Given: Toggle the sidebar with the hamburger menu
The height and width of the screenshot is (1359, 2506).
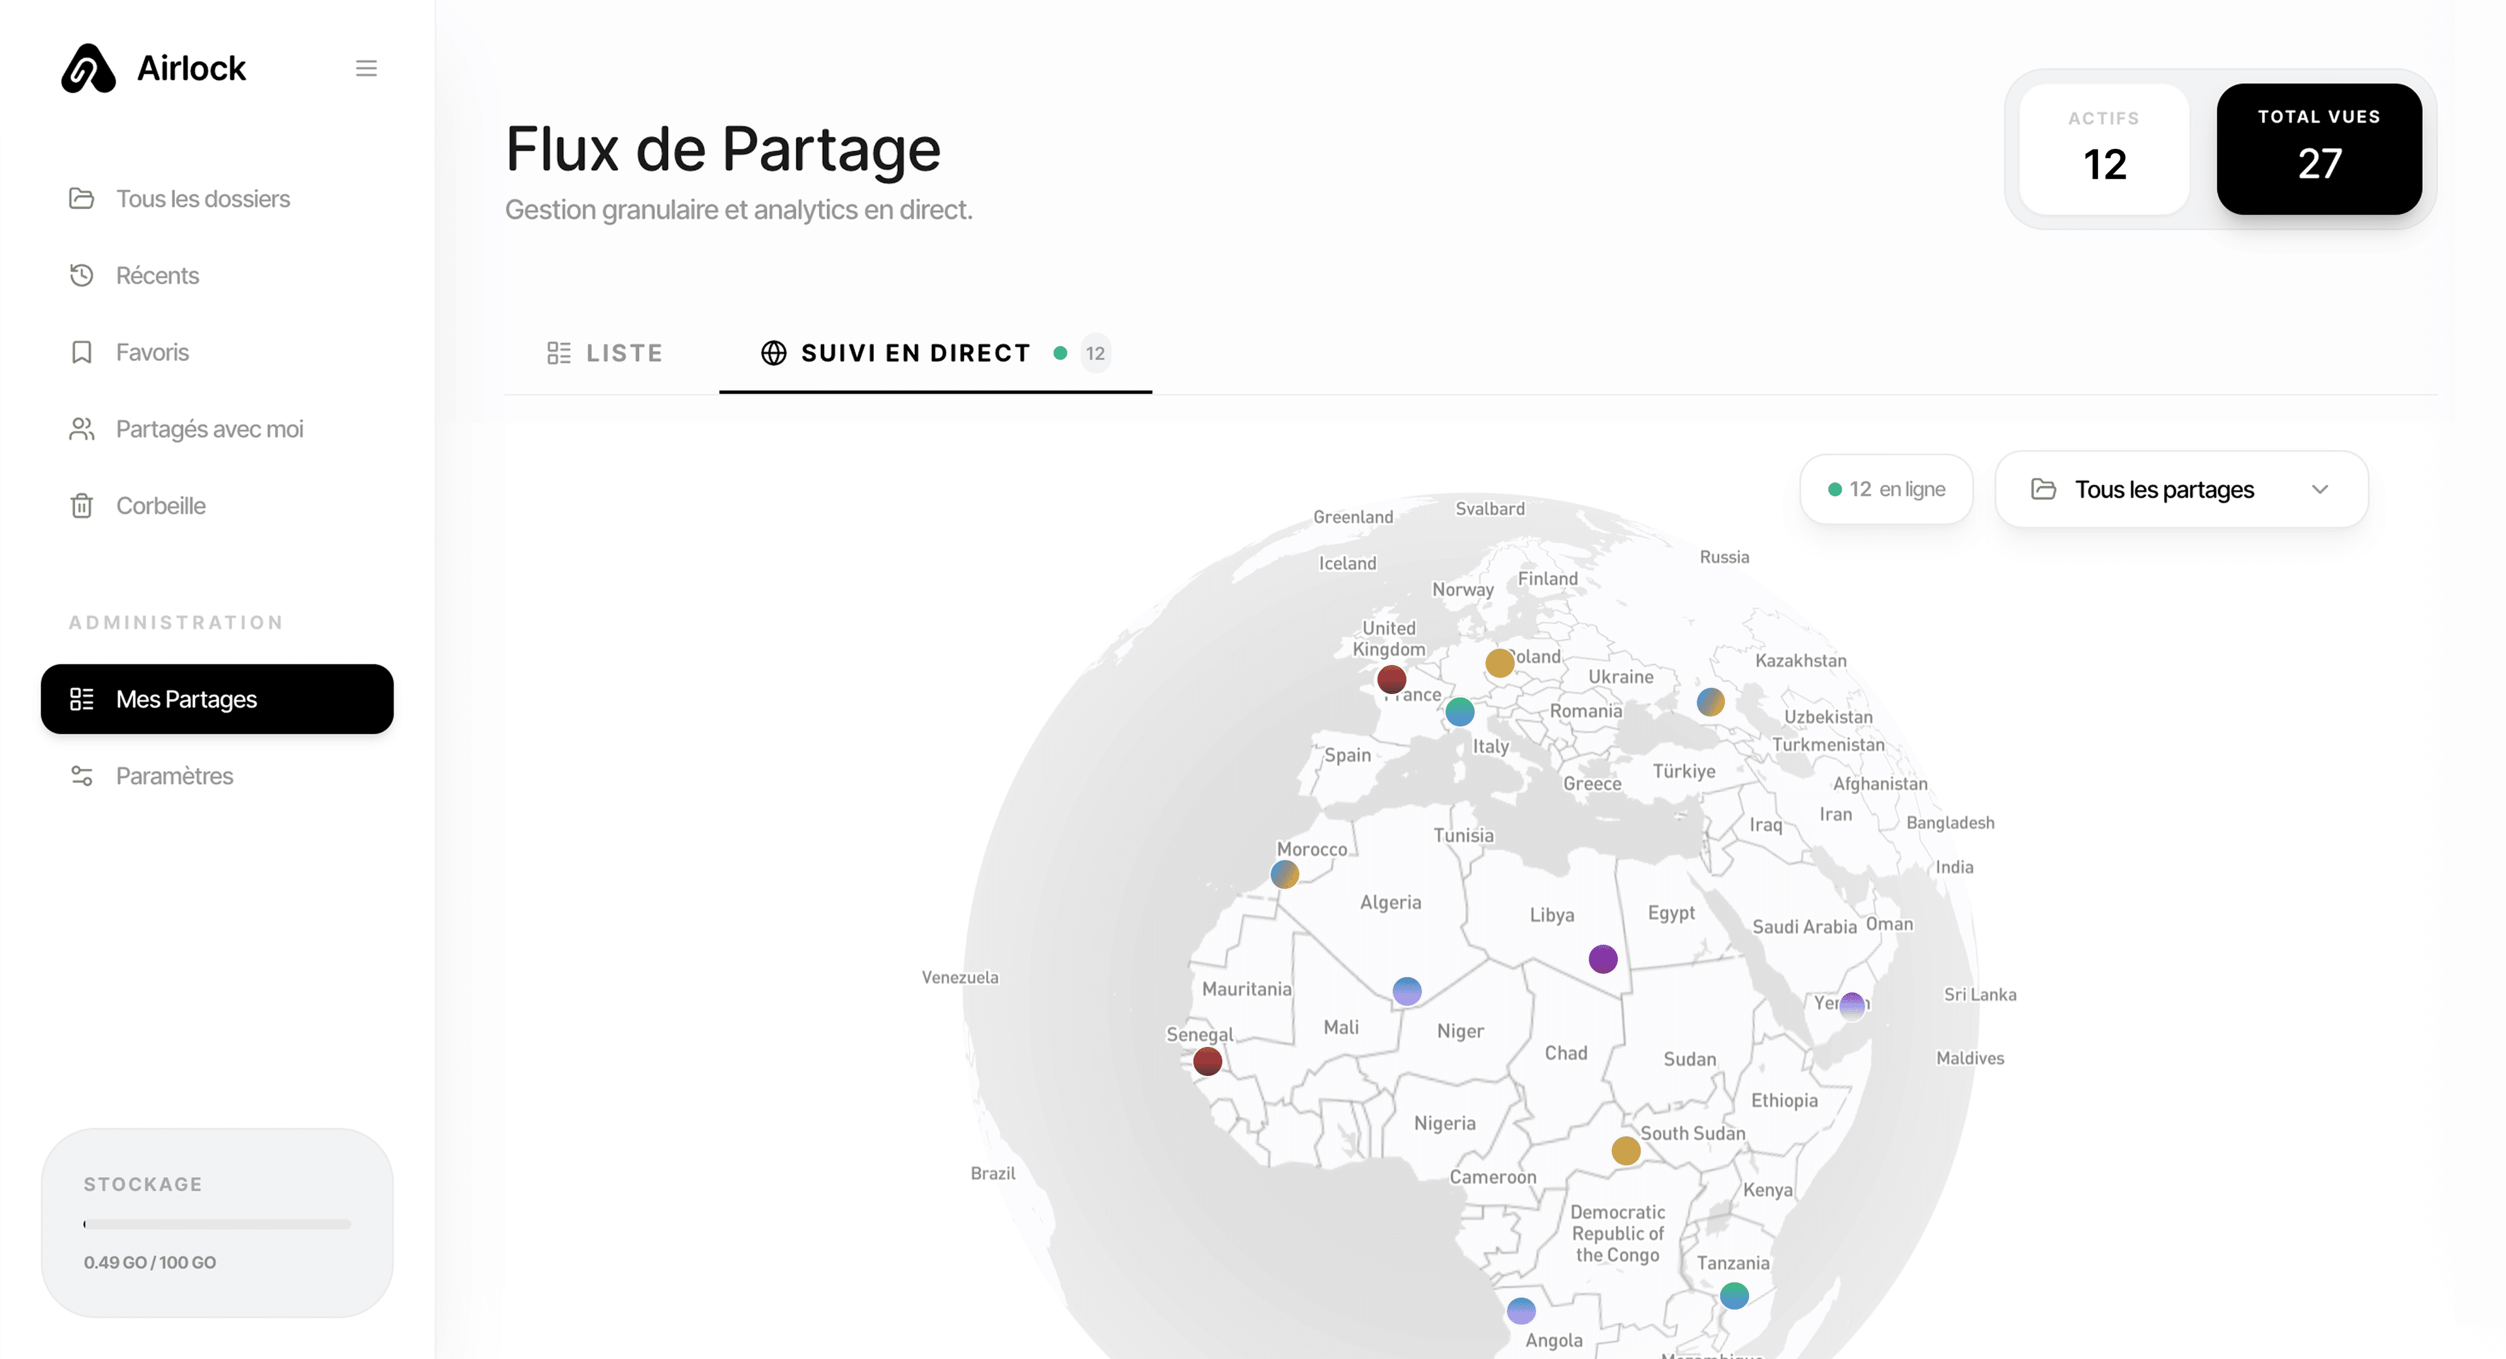Looking at the screenshot, I should point(365,67).
